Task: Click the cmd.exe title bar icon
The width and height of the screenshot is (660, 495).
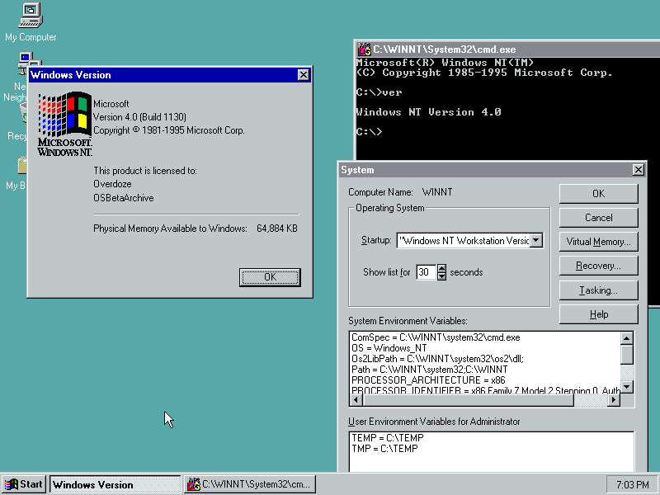Action: pyautogui.click(x=365, y=49)
